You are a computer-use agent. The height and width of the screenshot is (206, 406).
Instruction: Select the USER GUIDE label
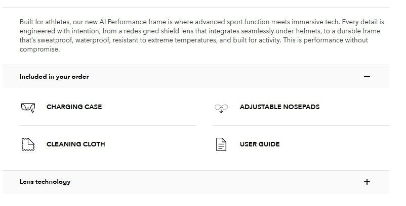tap(259, 144)
